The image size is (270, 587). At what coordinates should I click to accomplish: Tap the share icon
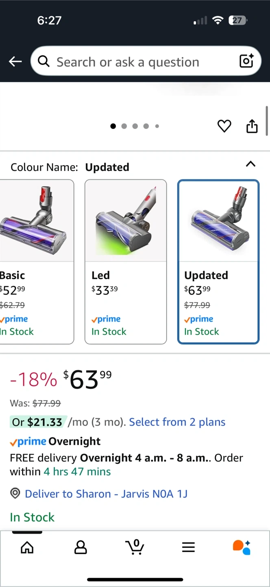pos(252,126)
